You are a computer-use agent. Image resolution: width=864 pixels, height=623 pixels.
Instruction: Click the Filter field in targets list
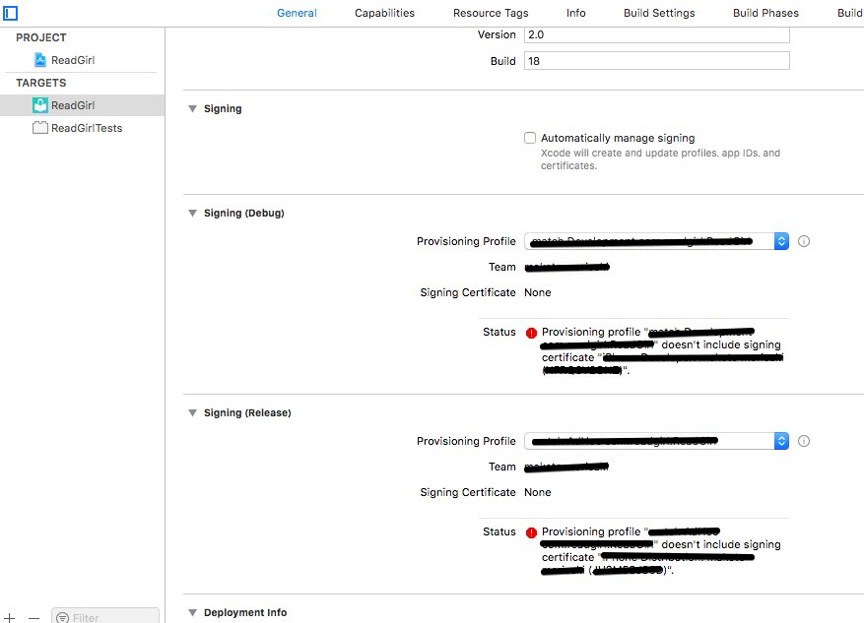coord(105,616)
